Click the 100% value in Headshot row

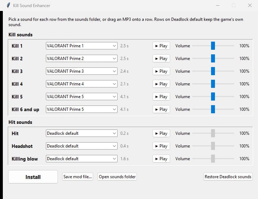click(244, 146)
